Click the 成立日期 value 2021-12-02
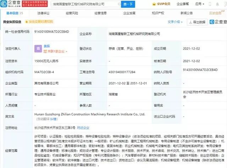227x168 pixels. click(191, 49)
